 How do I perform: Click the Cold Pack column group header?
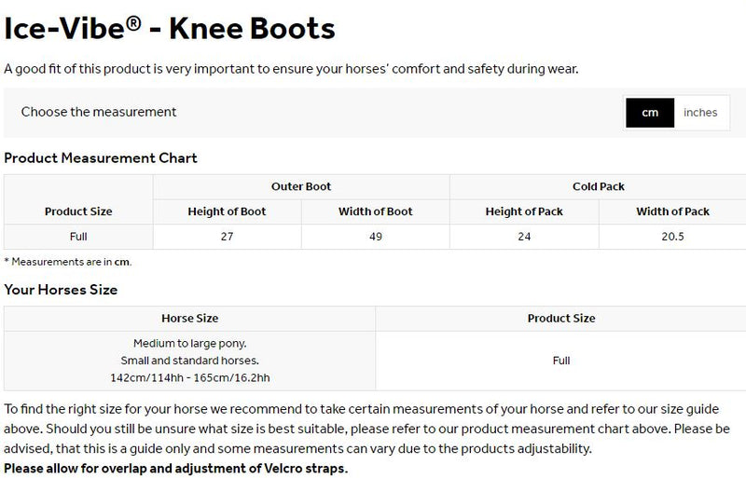point(599,186)
